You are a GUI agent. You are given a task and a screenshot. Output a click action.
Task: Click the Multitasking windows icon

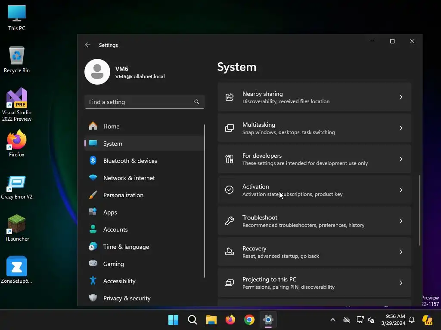pos(230,128)
